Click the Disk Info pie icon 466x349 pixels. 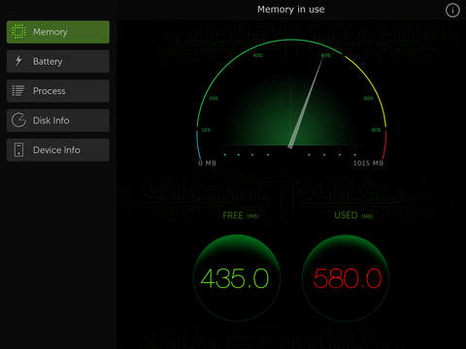[18, 120]
